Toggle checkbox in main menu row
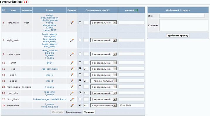The width and height of the screenshot is (210, 116). [80, 87]
